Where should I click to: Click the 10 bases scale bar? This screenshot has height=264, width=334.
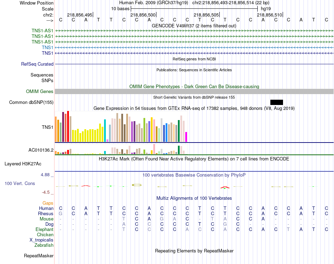[194, 9]
